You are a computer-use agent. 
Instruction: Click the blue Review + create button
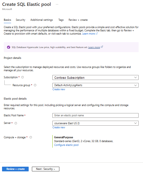click(15, 169)
